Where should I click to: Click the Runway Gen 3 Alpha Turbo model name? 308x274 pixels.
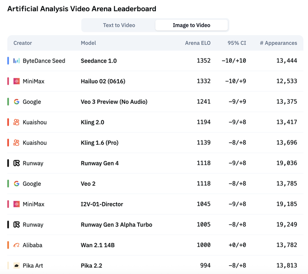point(116,225)
